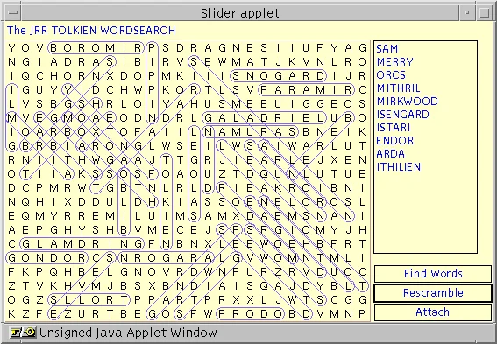Viewport: 497px width, 344px height.
Task: Select MIRKWOOD in the word list
Action: click(x=408, y=102)
